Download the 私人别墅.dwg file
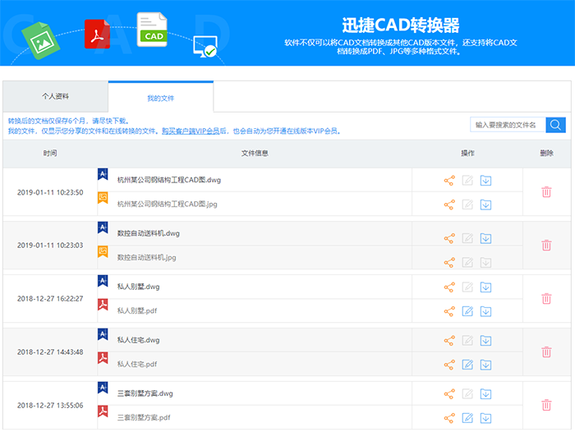 click(486, 287)
